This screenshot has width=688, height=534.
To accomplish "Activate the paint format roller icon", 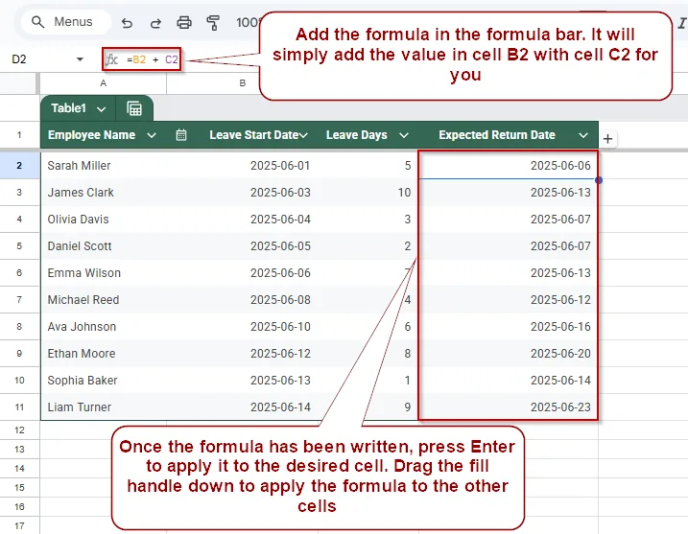I will pyautogui.click(x=213, y=22).
